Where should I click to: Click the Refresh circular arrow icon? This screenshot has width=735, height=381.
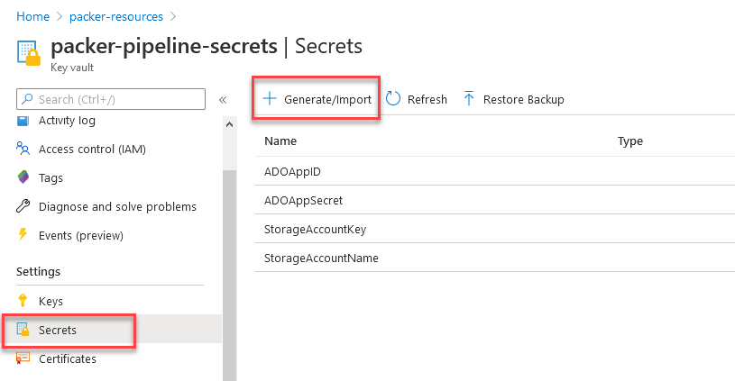(x=394, y=99)
